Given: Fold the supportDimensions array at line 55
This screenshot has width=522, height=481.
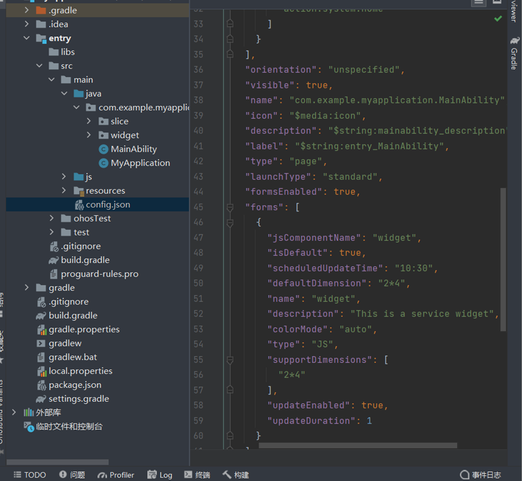Looking at the screenshot, I should tap(230, 360).
